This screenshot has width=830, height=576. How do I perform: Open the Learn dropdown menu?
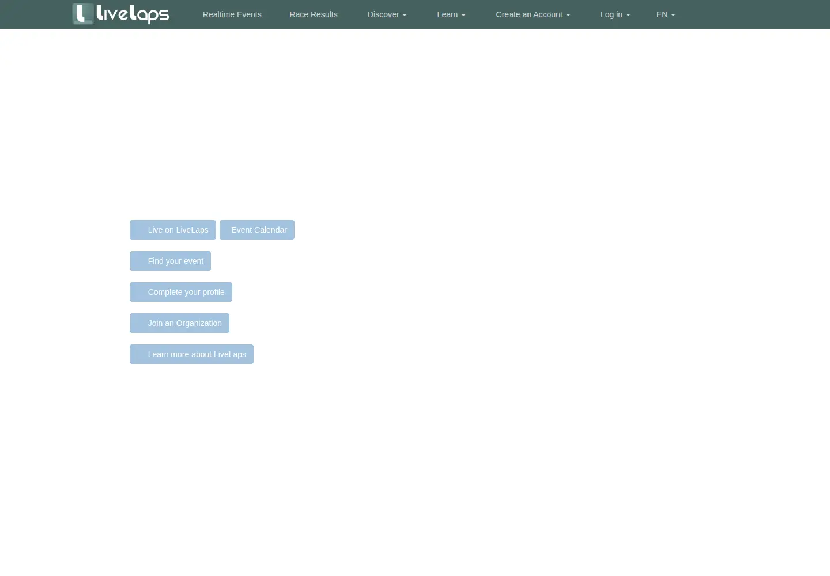(451, 14)
